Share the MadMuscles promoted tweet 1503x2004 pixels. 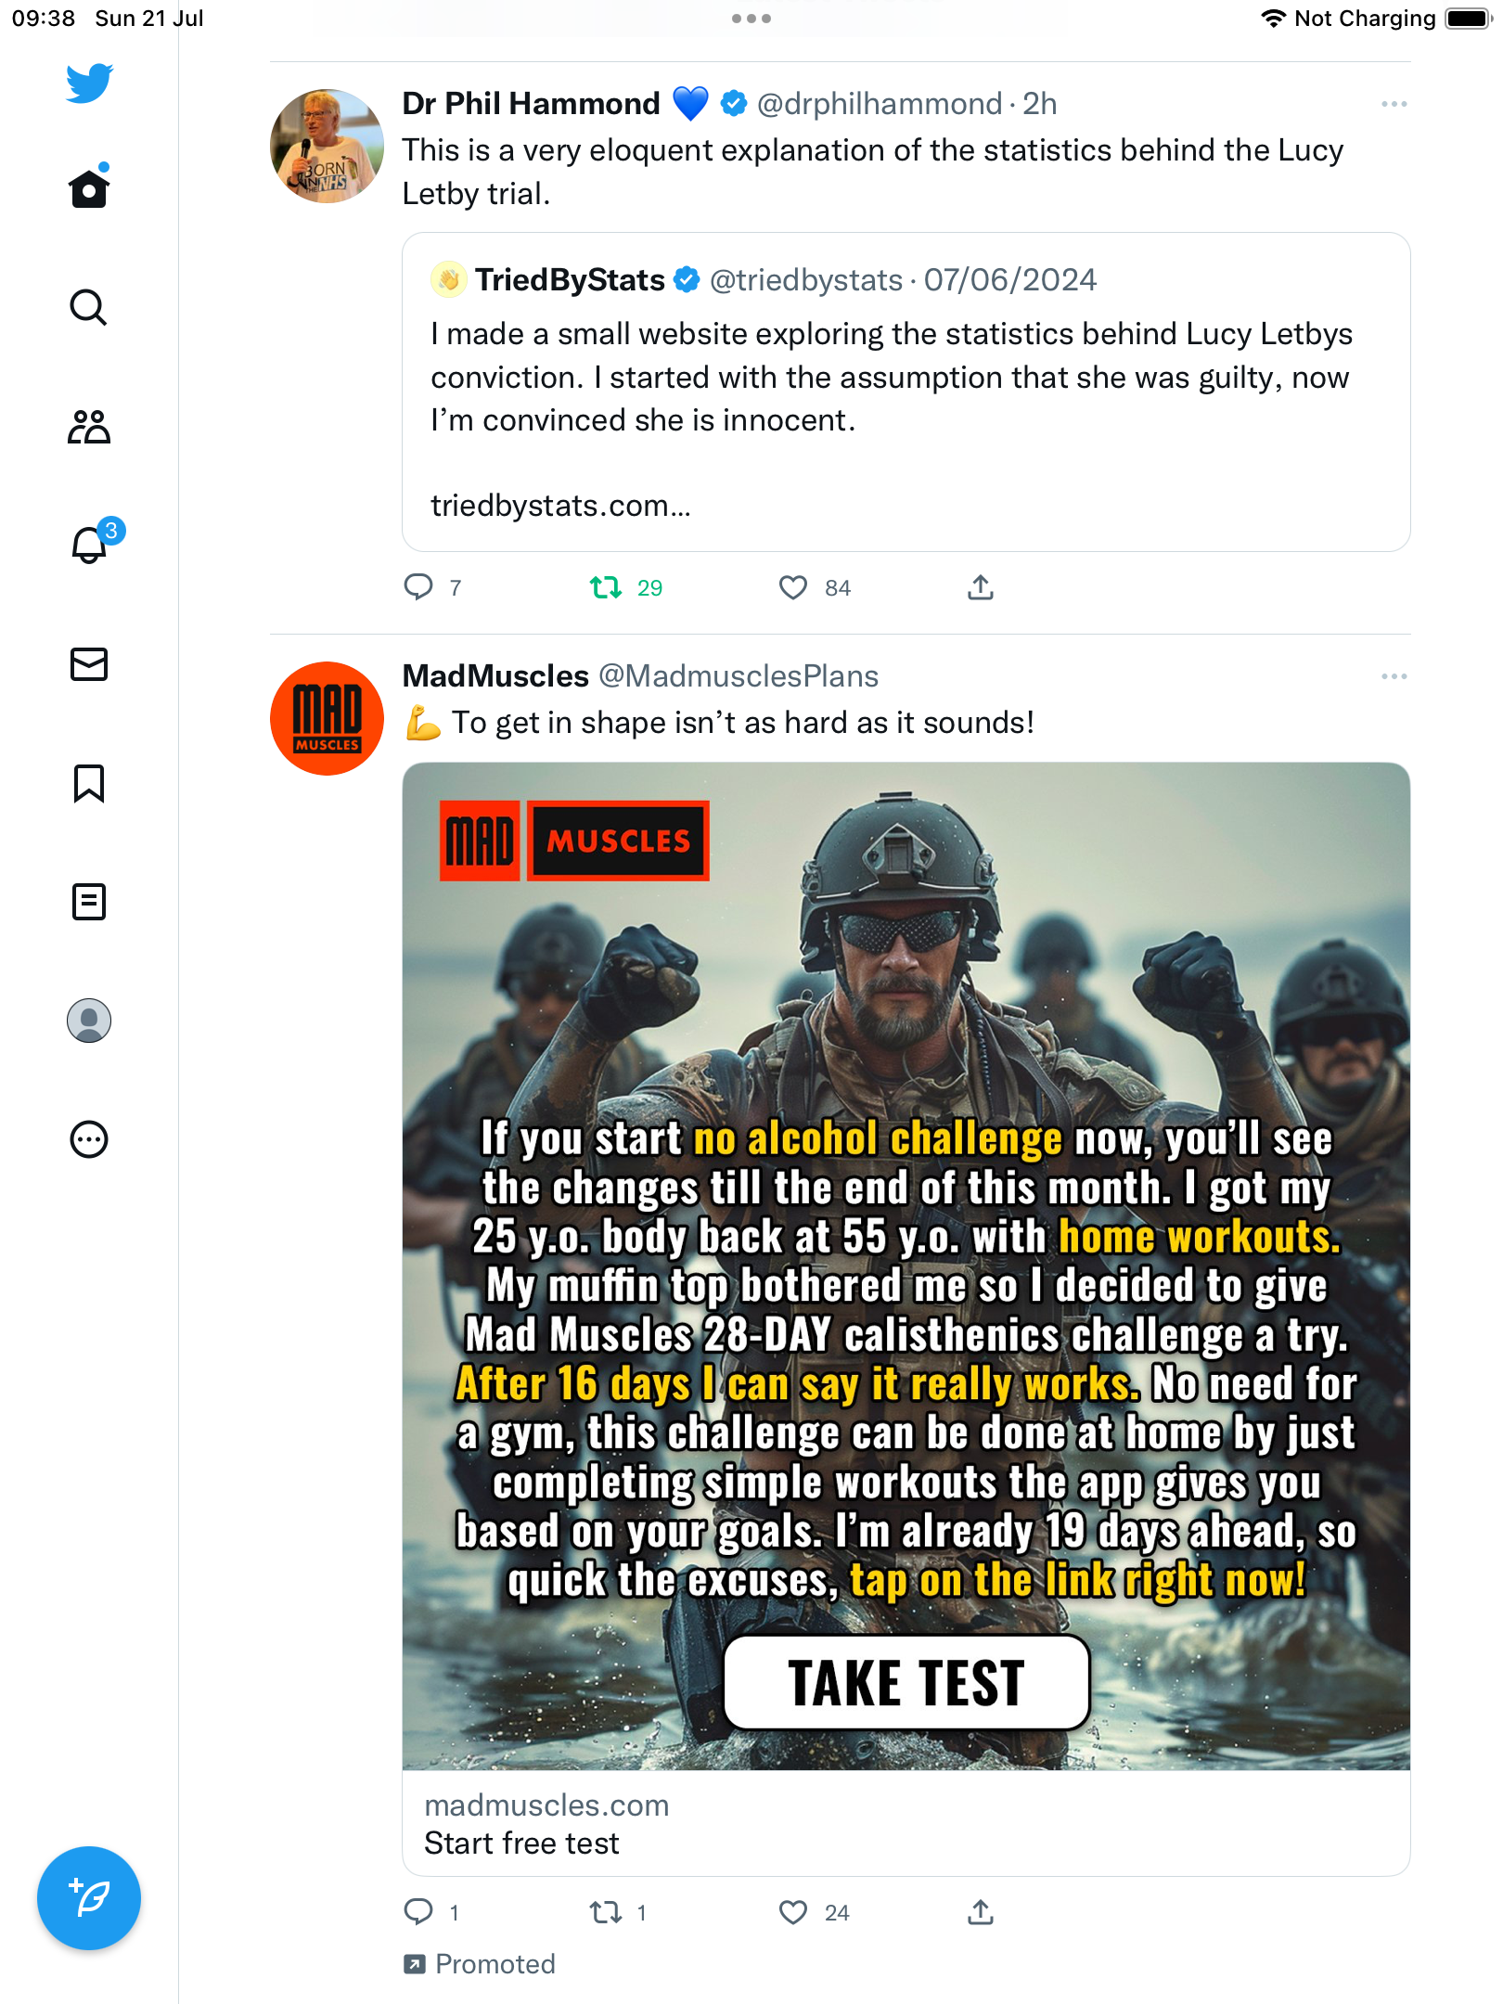coord(981,1912)
